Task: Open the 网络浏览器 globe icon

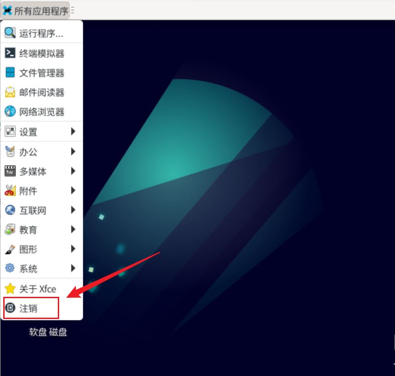Action: (x=10, y=111)
